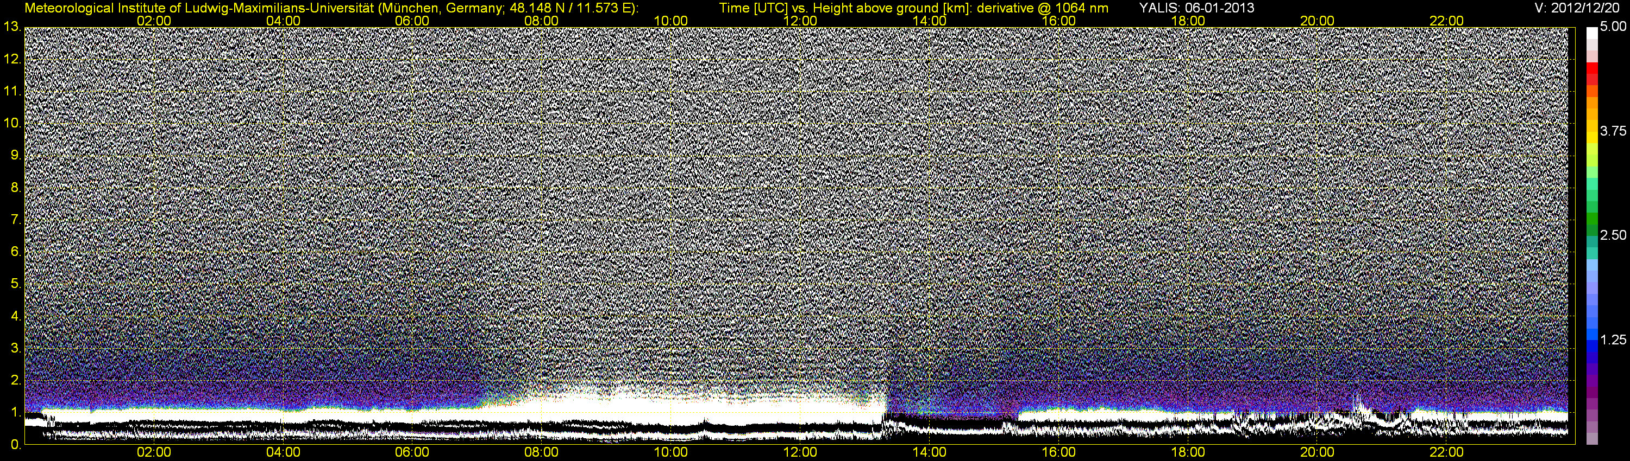Click the 'YALIS: 06-01-2013' date label
This screenshot has width=1630, height=461.
point(1196,8)
